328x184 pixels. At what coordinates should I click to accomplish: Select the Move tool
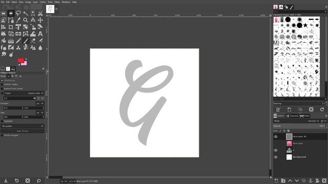point(40,20)
